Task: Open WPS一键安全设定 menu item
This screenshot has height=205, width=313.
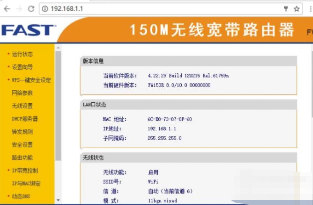Action: [31, 80]
